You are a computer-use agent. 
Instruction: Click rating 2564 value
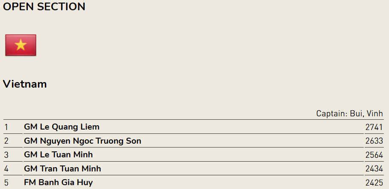(374, 155)
